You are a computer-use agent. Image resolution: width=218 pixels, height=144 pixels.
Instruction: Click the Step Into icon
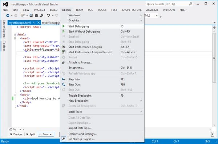(64, 79)
